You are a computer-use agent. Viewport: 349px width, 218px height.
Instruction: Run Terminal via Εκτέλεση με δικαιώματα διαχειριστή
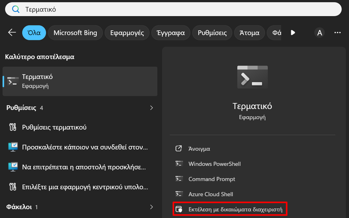(x=235, y=209)
